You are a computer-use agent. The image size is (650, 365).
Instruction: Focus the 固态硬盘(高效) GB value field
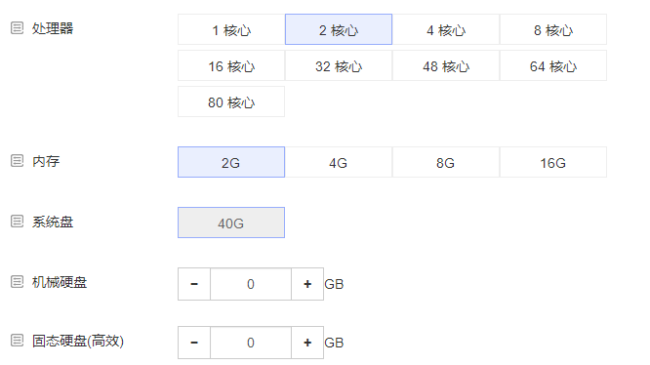click(x=251, y=343)
